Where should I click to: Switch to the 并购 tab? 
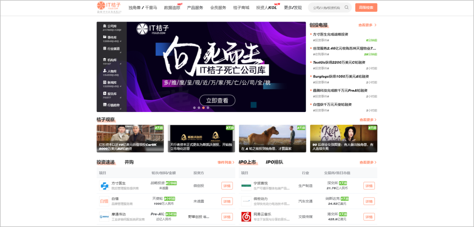[x=129, y=162]
